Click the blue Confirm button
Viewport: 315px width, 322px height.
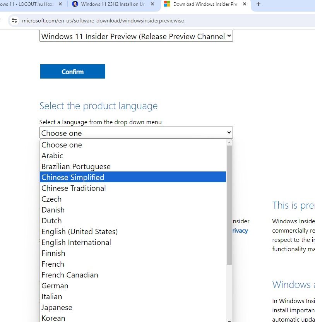point(73,72)
